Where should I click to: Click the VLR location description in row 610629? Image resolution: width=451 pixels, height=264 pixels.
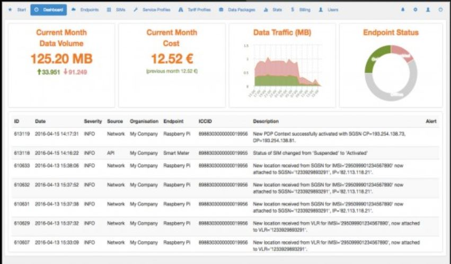click(x=336, y=226)
